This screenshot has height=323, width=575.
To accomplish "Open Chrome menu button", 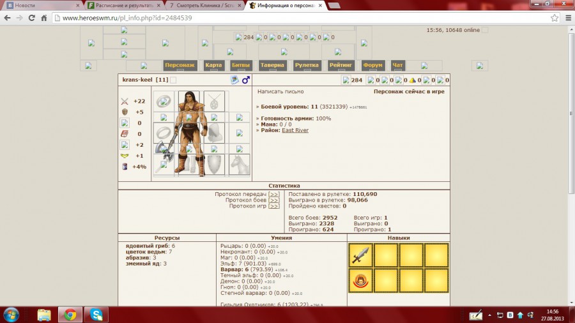I will click(569, 18).
